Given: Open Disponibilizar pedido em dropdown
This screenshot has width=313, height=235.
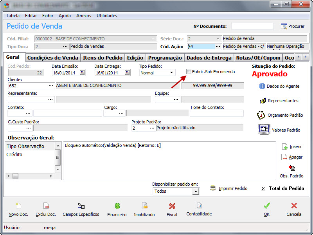Looking at the screenshot, I should (196, 192).
